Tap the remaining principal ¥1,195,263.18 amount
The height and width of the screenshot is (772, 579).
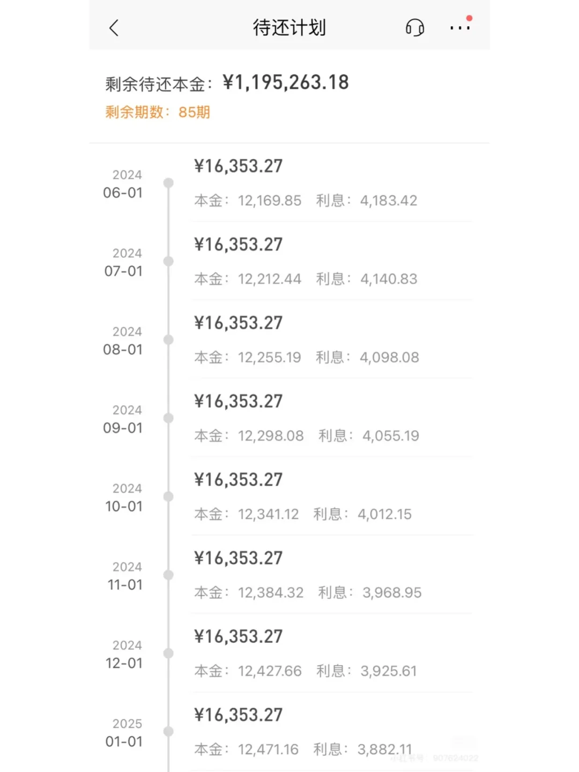point(286,83)
